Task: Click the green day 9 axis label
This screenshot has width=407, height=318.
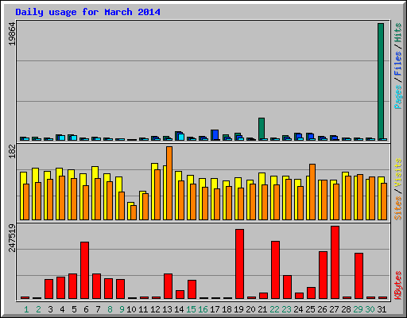Action: coord(122,309)
